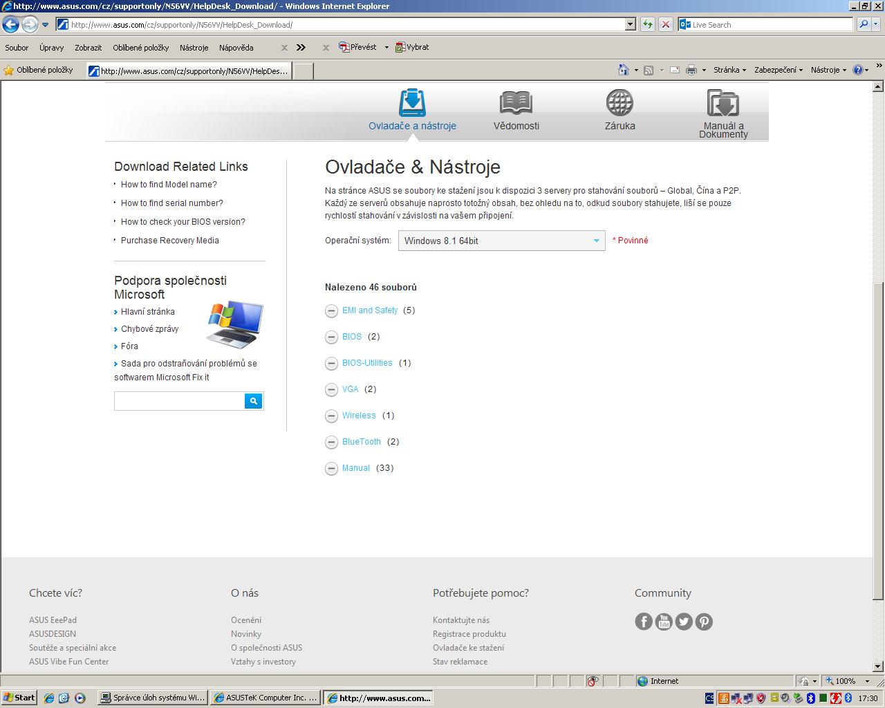Click the Read Mail envelope icon
The image size is (885, 708).
coord(674,70)
